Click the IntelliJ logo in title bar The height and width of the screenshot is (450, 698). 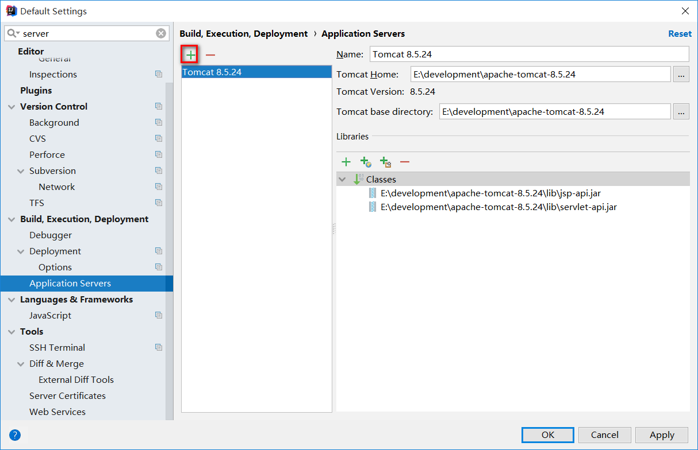click(x=11, y=11)
